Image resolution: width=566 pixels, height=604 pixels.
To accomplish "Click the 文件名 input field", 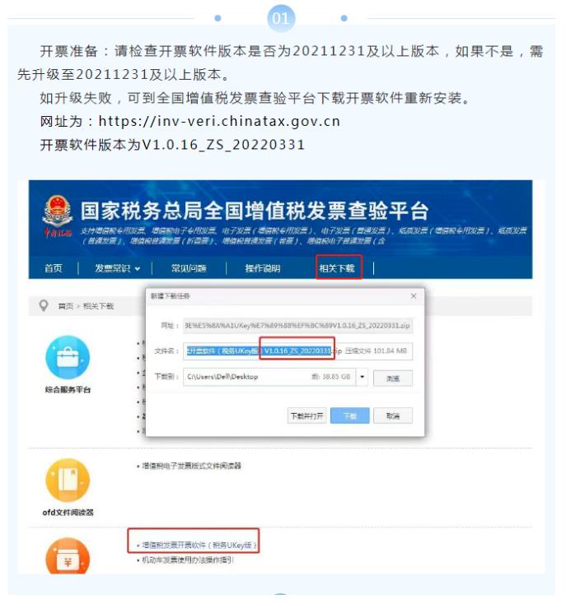I will point(297,351).
